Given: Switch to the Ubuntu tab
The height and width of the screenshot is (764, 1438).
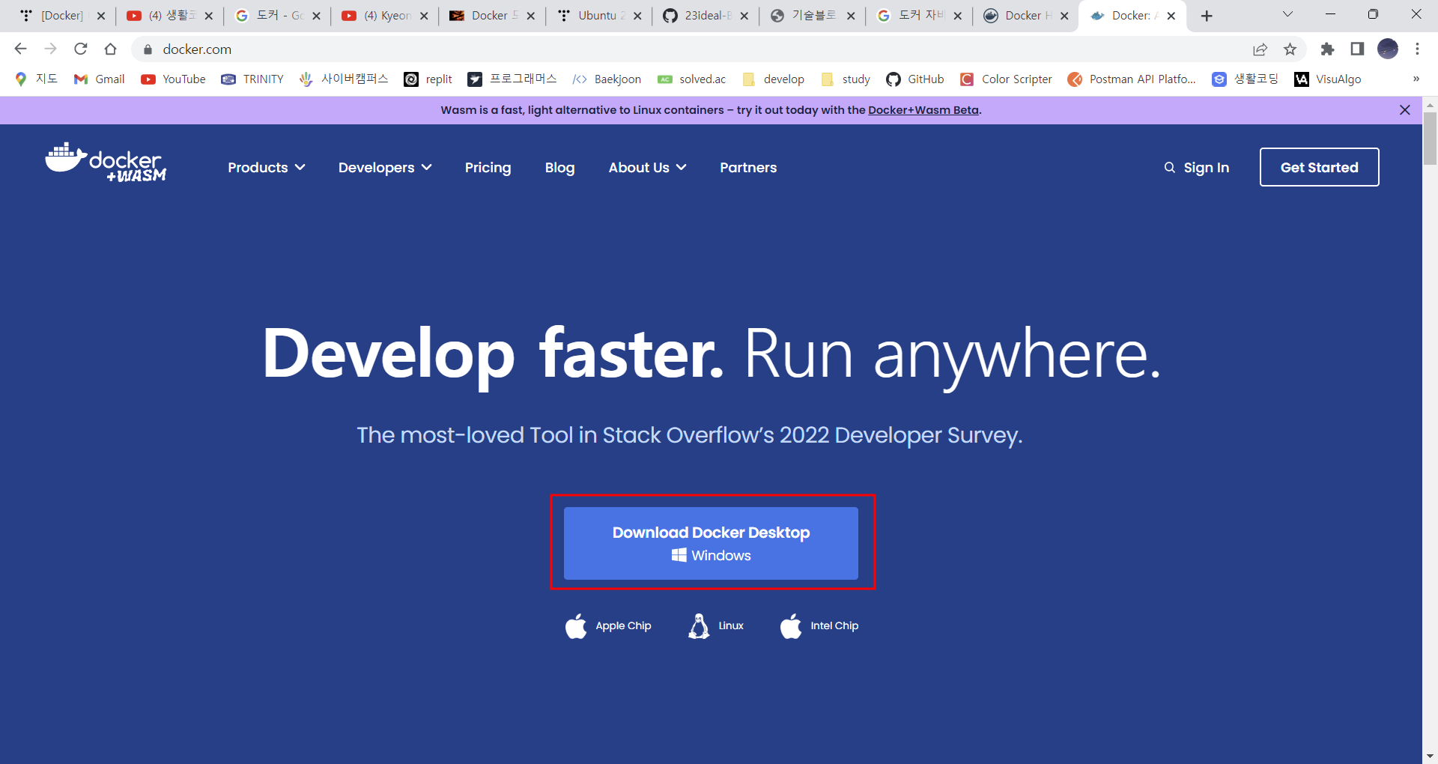Looking at the screenshot, I should coord(598,16).
